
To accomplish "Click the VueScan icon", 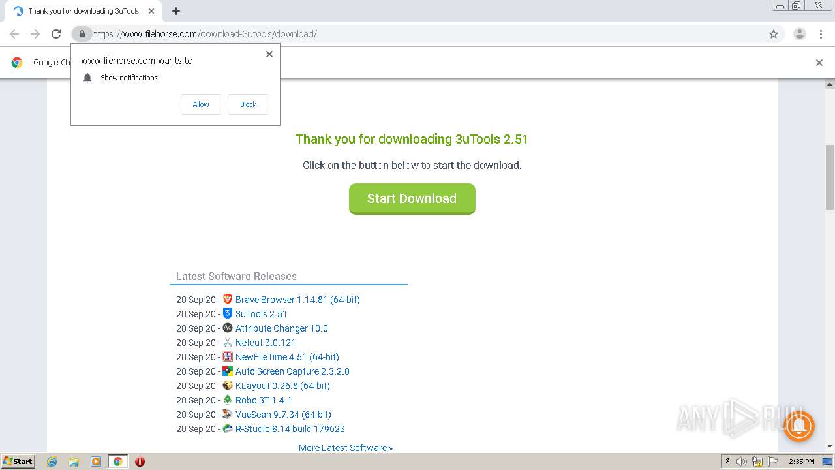I will (x=228, y=414).
